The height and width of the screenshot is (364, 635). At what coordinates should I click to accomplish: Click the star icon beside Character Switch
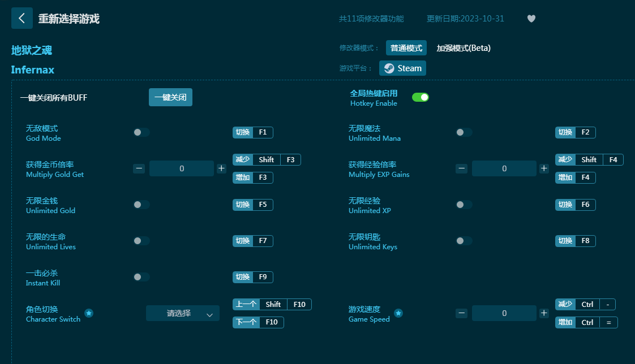(x=89, y=313)
